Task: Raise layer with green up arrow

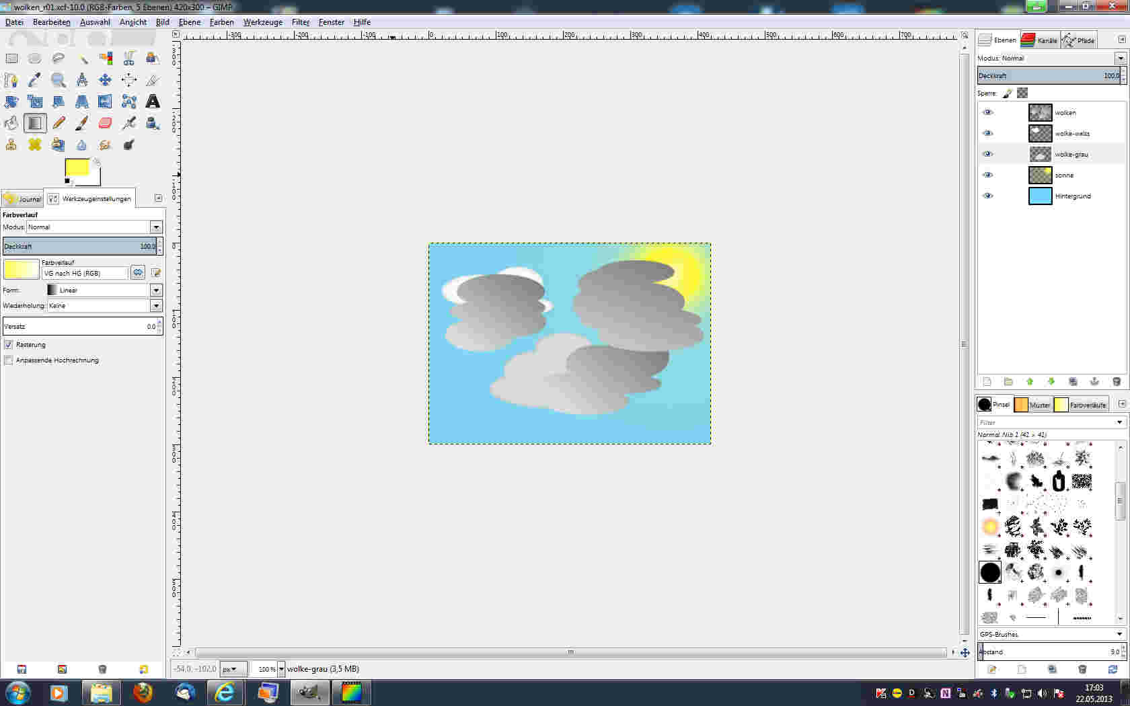Action: tap(1030, 381)
